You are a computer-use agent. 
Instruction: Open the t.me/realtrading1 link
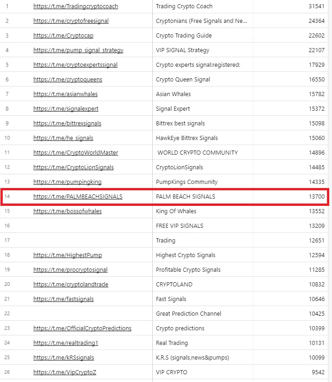point(65,343)
